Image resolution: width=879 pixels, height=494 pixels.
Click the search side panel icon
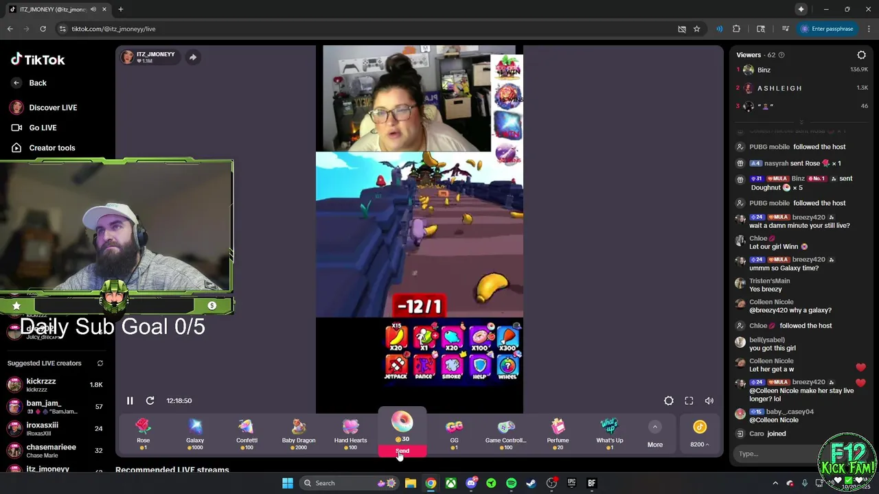[761, 29]
